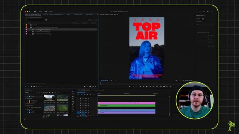Screen dimensions: 239x134
Task: Switch Project panel to Icon view
Action: pyautogui.click(x=31, y=87)
